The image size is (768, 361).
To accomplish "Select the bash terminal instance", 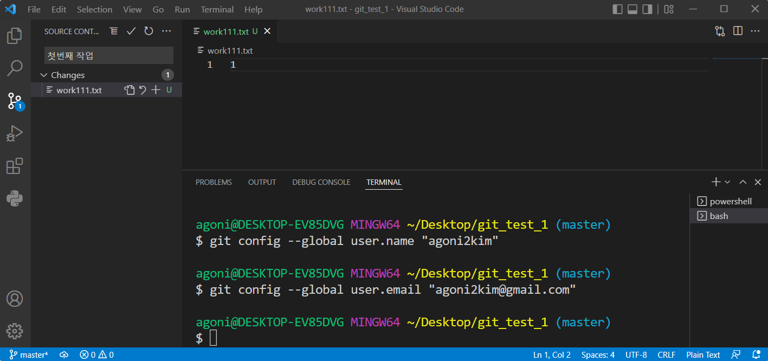I will tap(728, 216).
